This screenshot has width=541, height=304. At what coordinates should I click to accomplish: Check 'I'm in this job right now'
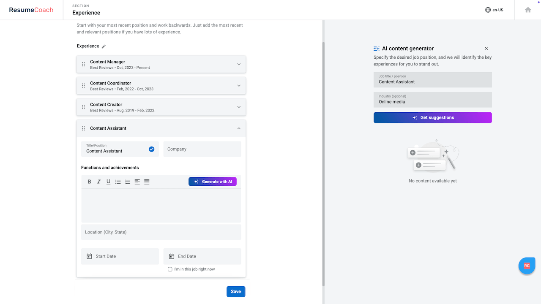click(170, 269)
